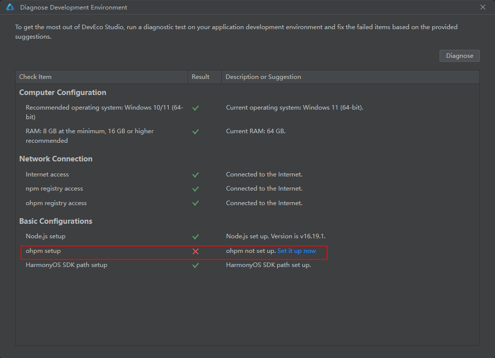Click the Diagnose button
The image size is (495, 358).
(459, 56)
